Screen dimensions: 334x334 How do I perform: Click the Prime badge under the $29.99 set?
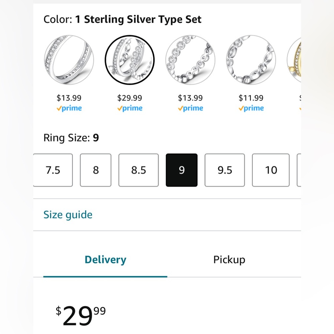coord(130,108)
